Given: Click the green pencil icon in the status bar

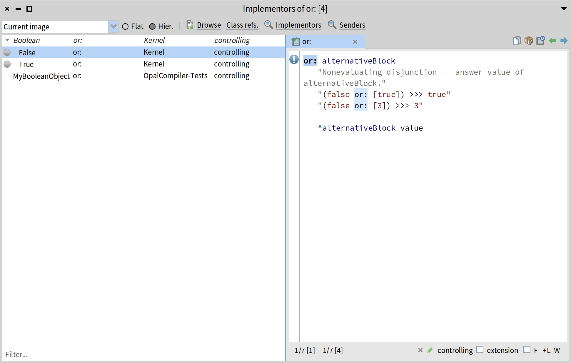Looking at the screenshot, I should coord(430,350).
